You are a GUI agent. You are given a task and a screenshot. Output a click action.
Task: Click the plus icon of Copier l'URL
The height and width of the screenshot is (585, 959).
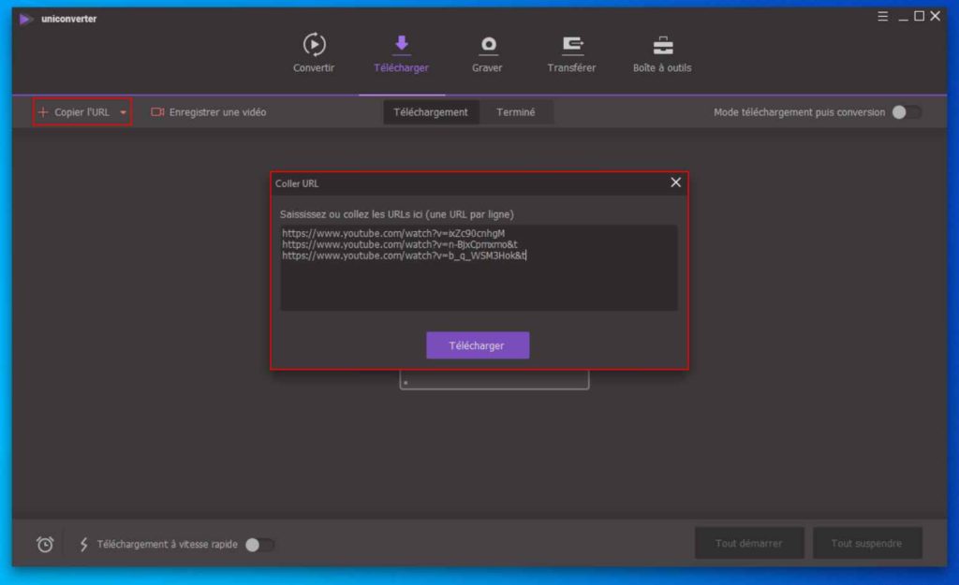point(43,112)
